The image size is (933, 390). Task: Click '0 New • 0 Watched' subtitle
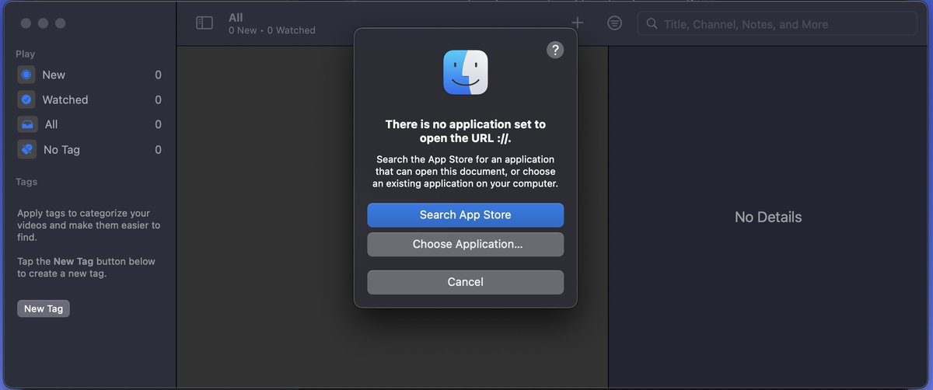pos(272,30)
